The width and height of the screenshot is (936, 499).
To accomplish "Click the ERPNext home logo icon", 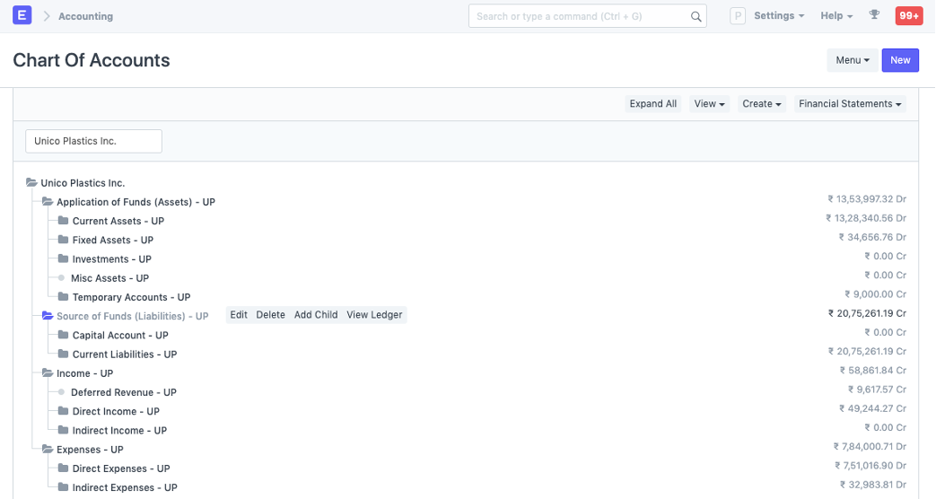I will 22,16.
